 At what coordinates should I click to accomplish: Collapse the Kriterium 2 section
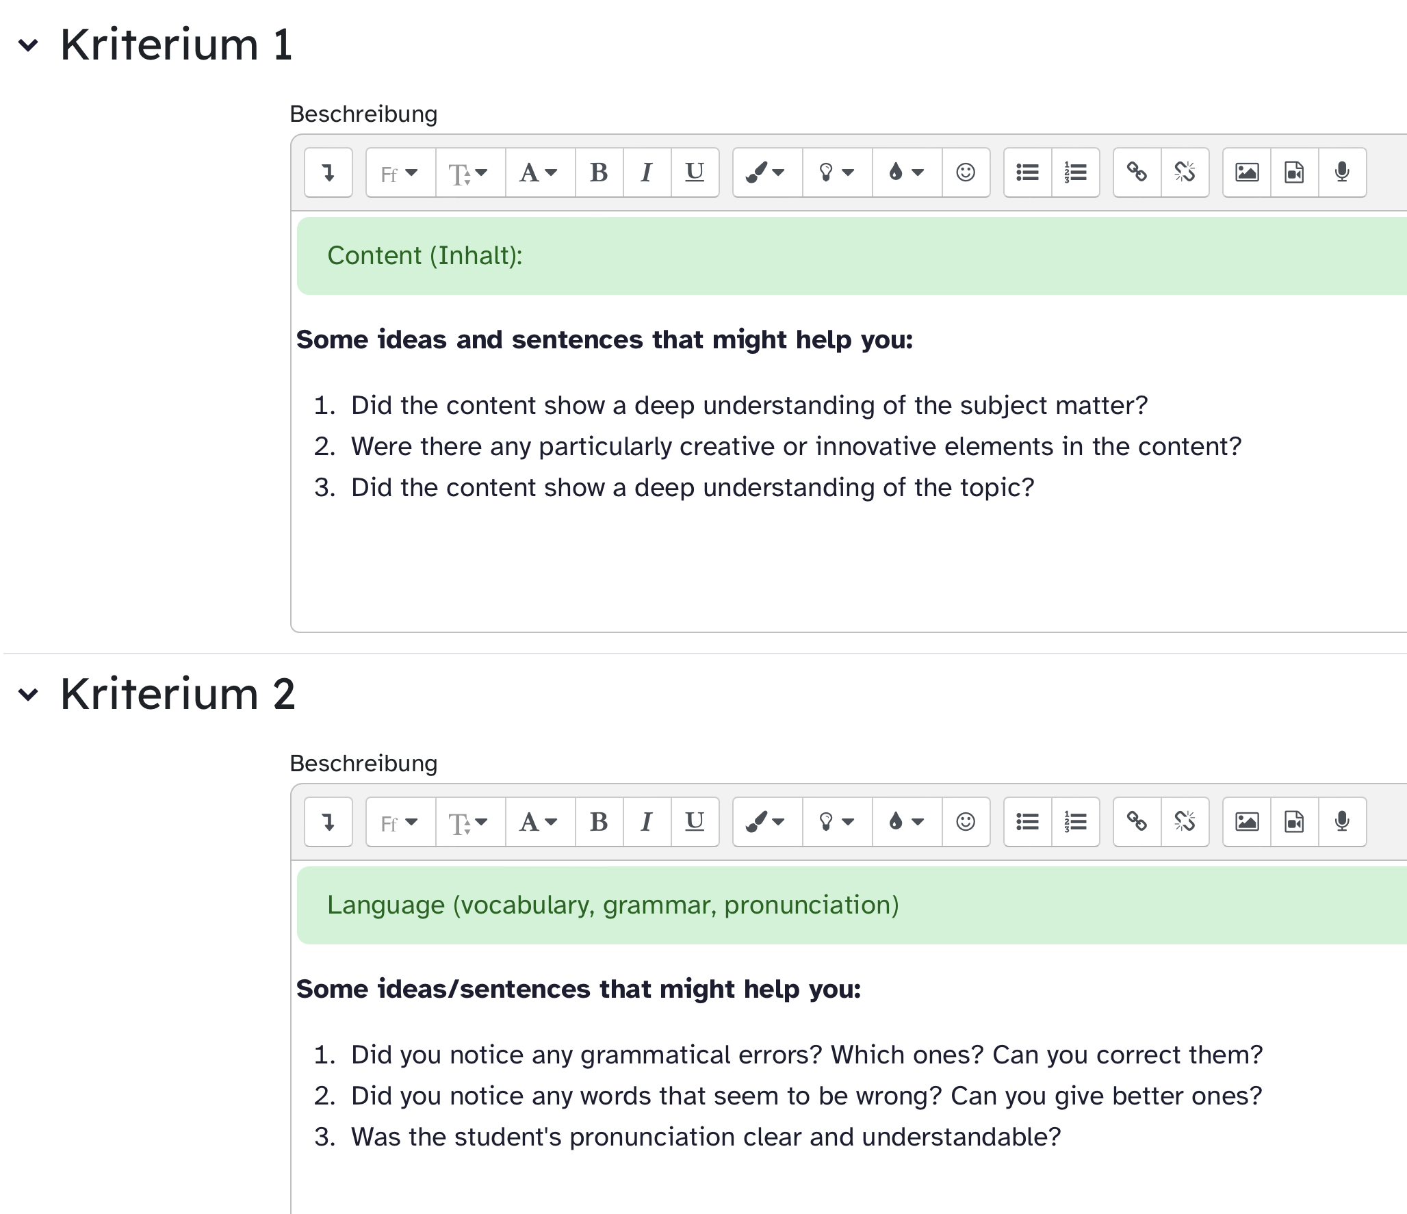click(x=28, y=695)
